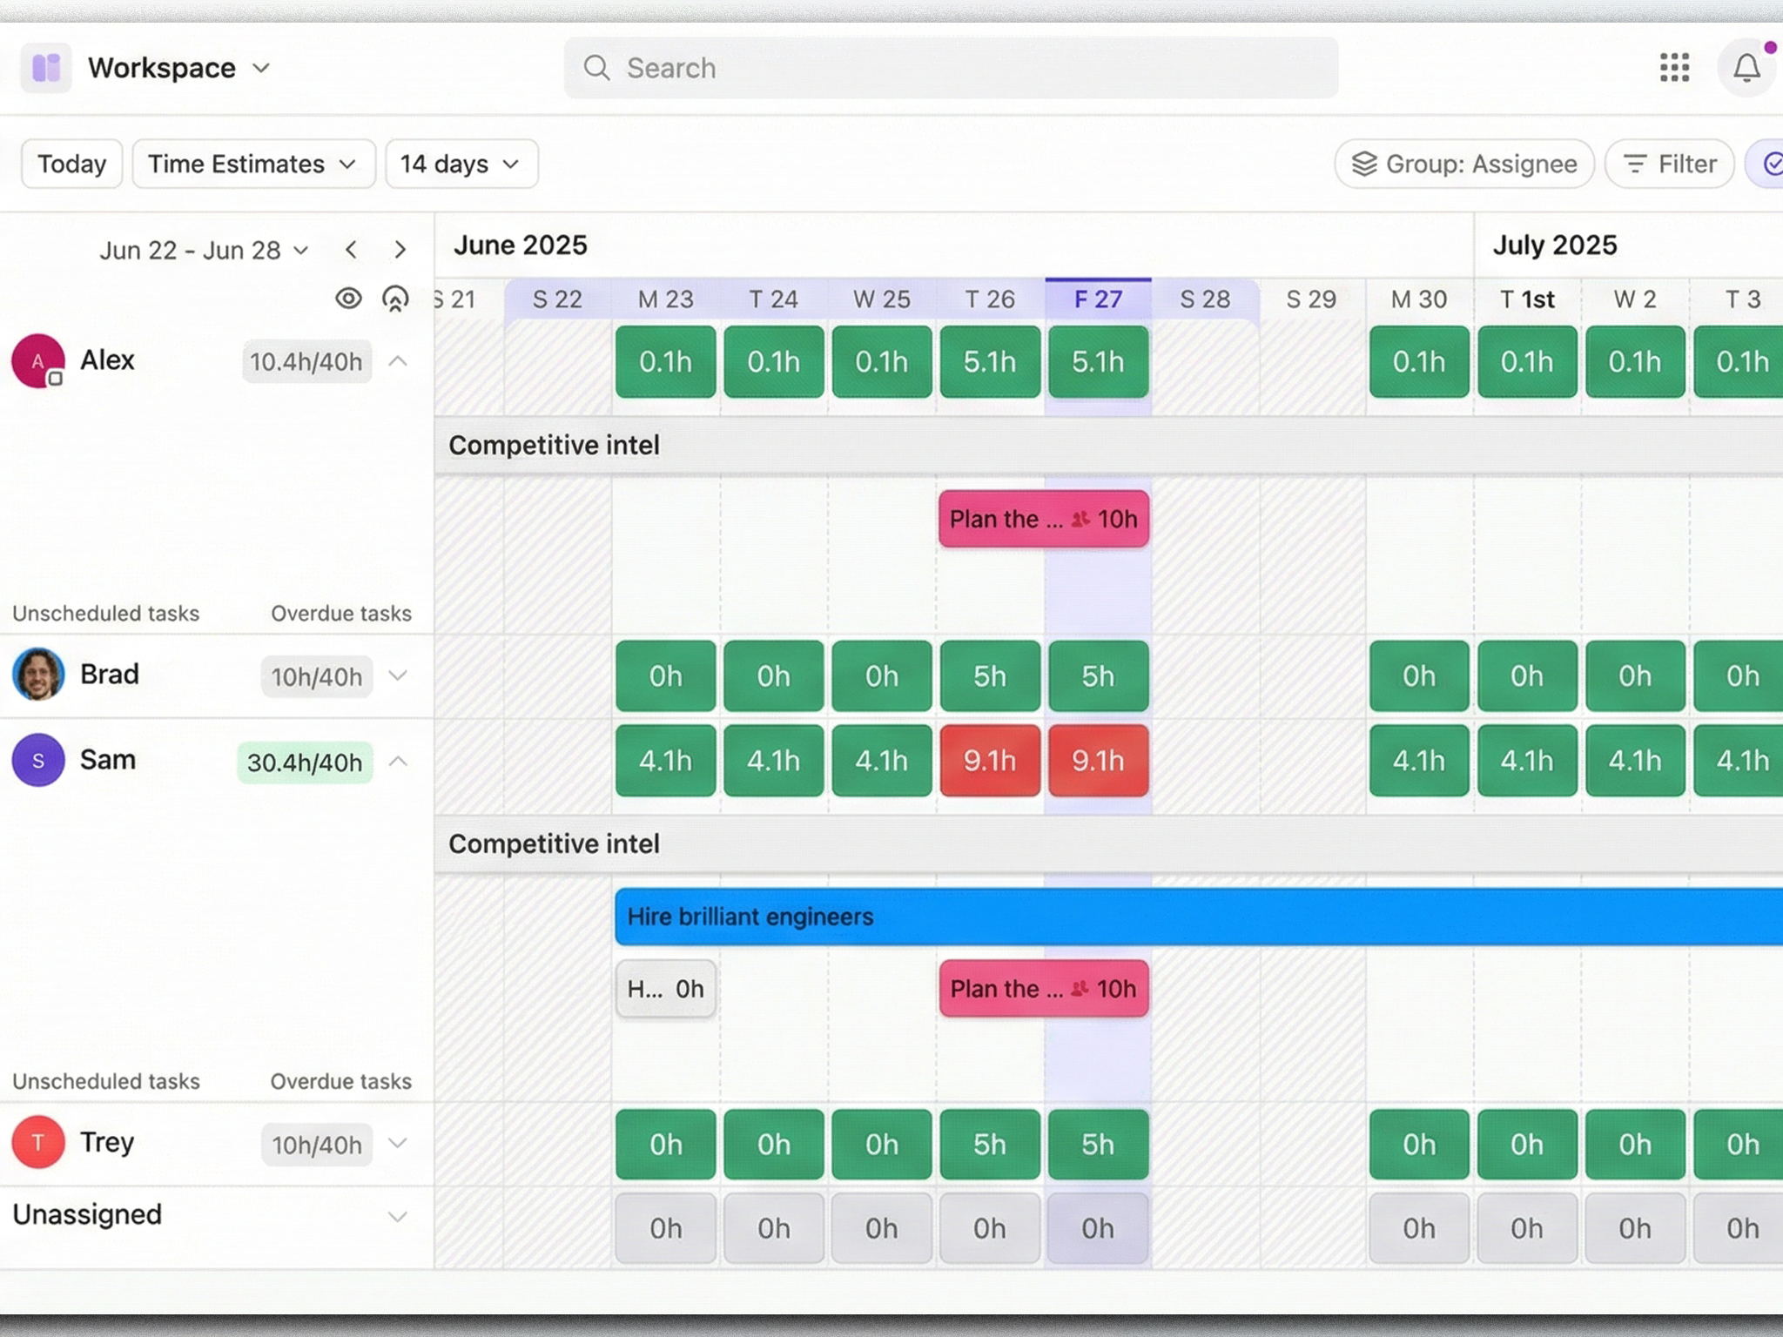1783x1337 pixels.
Task: Click Alex's avatar icon
Action: (38, 360)
